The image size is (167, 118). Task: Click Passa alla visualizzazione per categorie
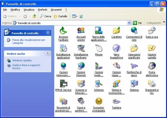pyautogui.click(x=29, y=41)
